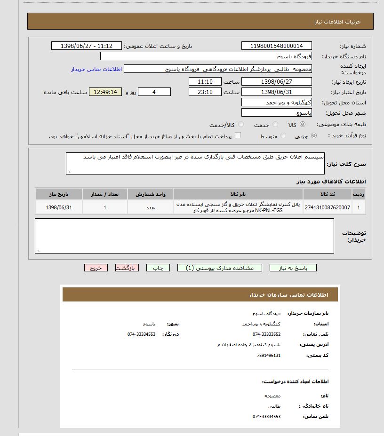Click item code 2741310087620007 in table
Image resolution: width=384 pixels, height=436 pixels.
click(328, 207)
